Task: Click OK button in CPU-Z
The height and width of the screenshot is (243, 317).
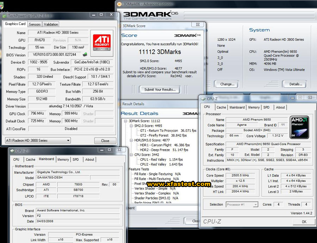Action: coord(304,222)
